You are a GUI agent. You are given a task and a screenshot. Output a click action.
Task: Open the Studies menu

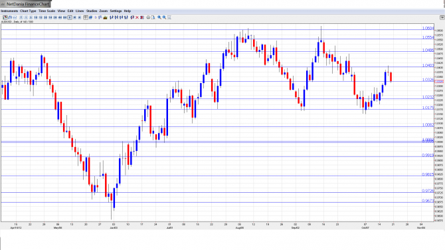tap(92, 11)
